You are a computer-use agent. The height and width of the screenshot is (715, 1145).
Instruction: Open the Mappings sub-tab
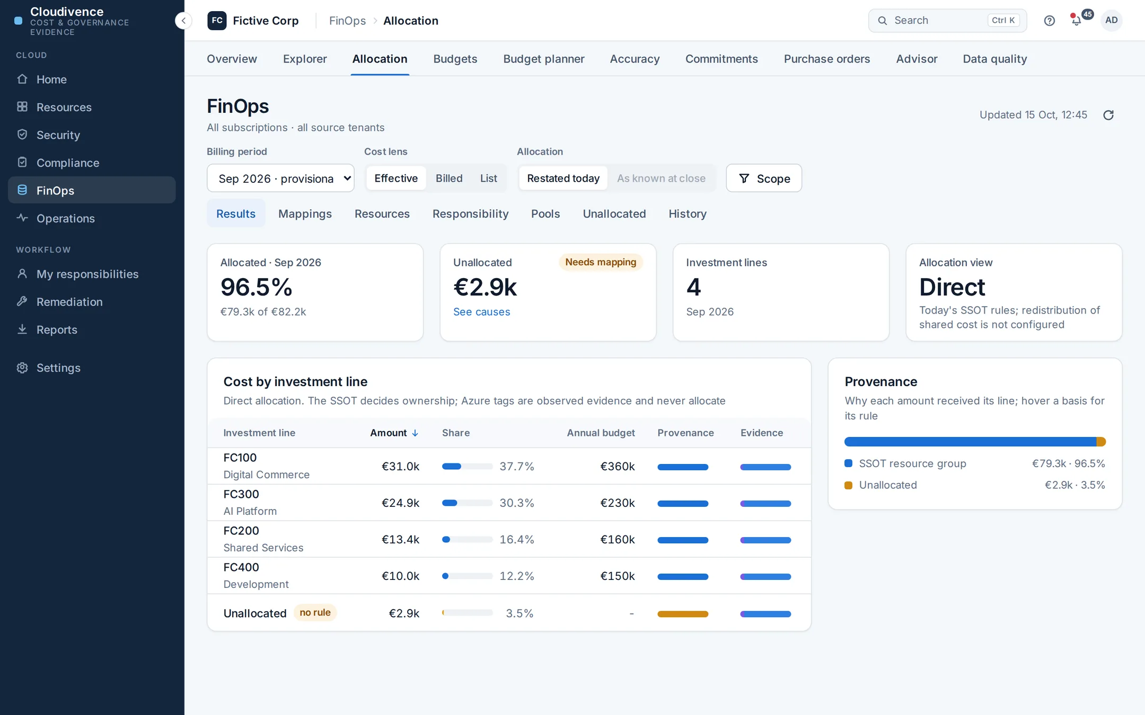pos(305,213)
